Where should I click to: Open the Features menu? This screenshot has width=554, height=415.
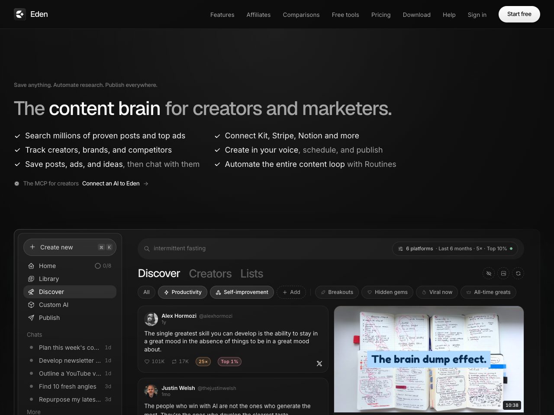coord(222,15)
